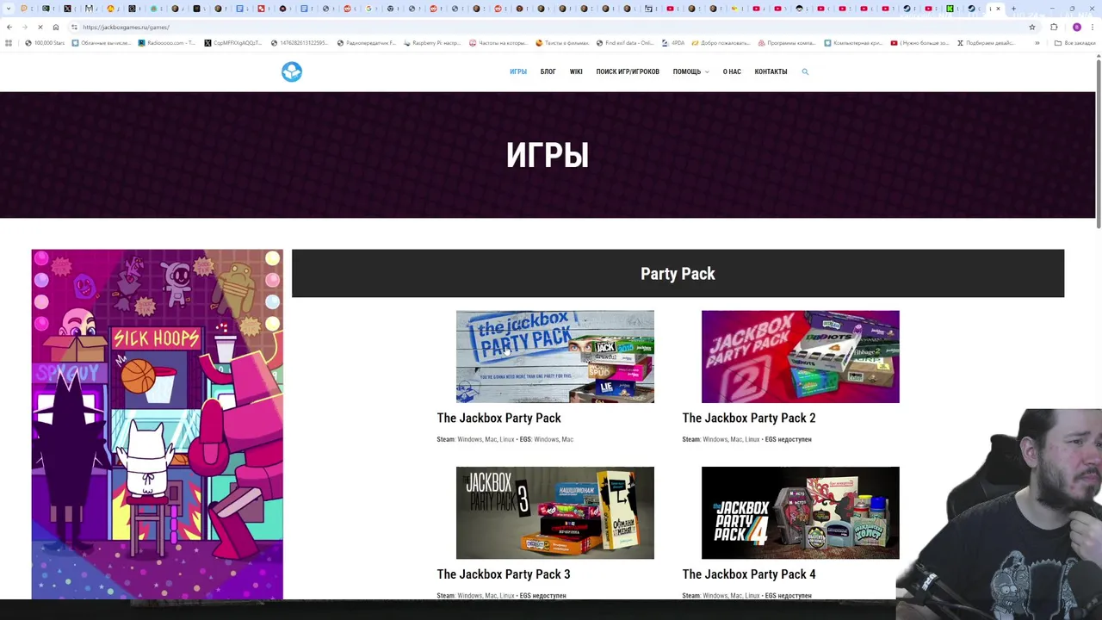
Task: Add a new browser tab
Action: point(1013,9)
